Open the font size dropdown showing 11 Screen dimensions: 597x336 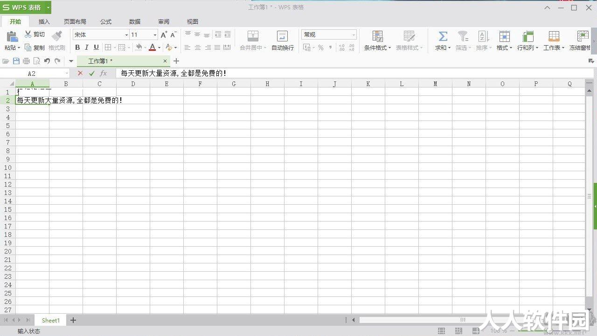(155, 35)
